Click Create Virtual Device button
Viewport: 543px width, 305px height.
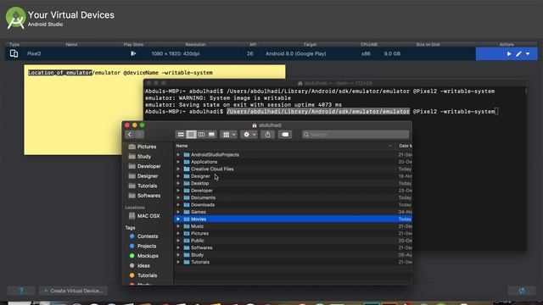73,291
